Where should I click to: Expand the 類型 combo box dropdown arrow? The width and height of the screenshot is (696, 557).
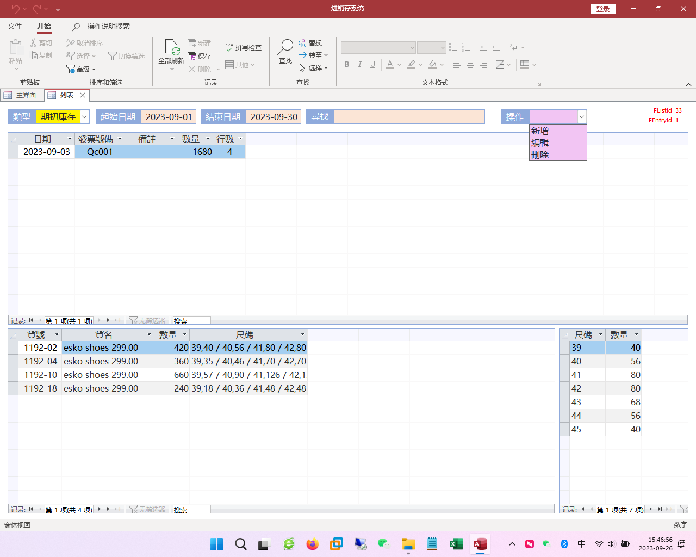84,117
